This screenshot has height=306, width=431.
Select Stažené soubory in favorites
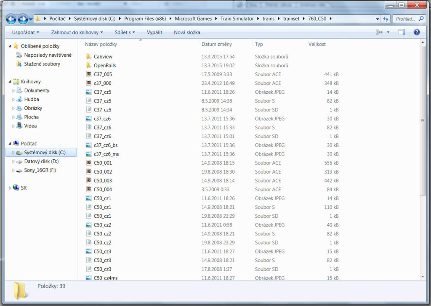[x=42, y=64]
